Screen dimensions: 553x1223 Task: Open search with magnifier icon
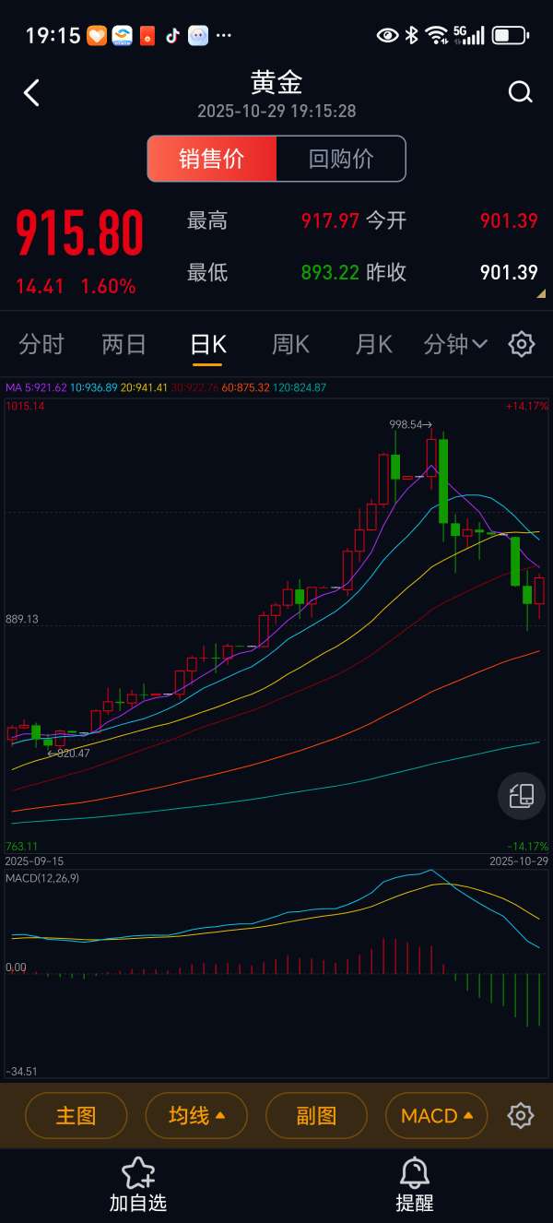tap(520, 92)
